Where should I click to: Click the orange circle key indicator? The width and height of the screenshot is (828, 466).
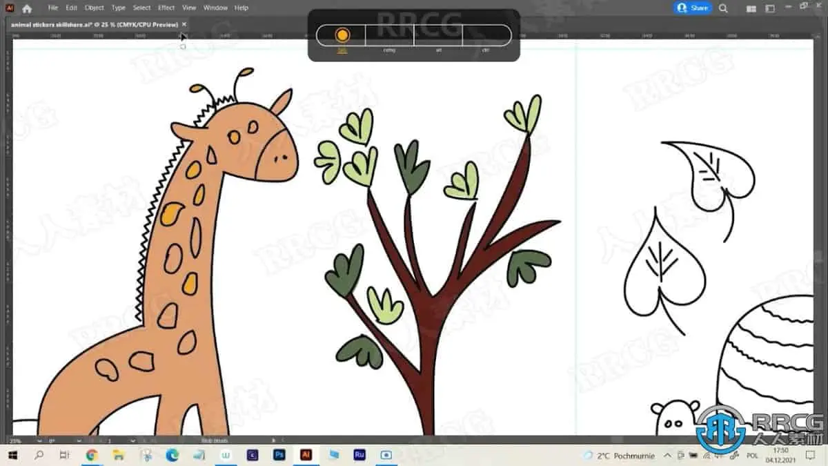[x=342, y=35]
